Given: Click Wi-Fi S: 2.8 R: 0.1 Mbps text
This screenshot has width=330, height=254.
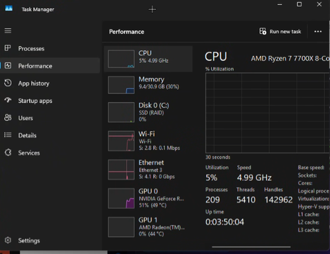Looking at the screenshot, I should coord(159,148).
